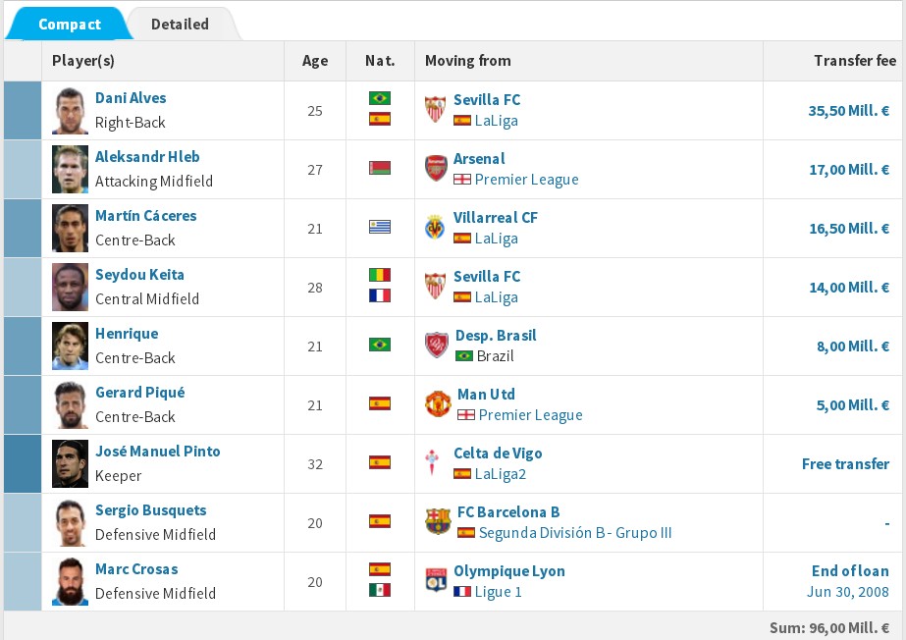Select the Compact tab
Viewport: 906px width, 640px height.
point(70,24)
